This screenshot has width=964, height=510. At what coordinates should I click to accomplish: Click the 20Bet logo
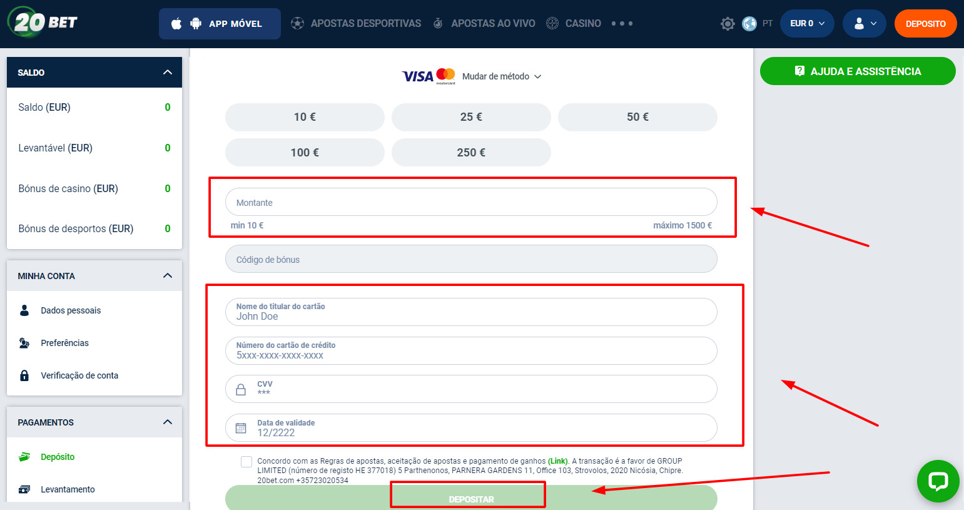pos(43,23)
